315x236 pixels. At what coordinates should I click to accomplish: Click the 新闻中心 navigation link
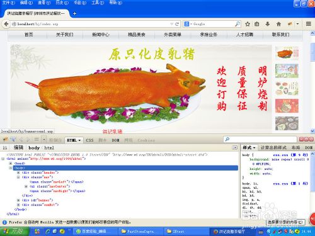coord(101,35)
